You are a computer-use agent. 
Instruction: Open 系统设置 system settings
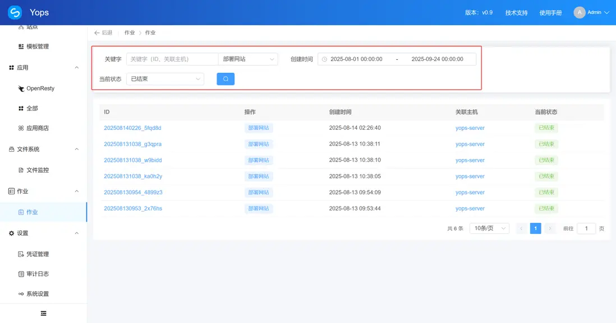tap(37, 293)
